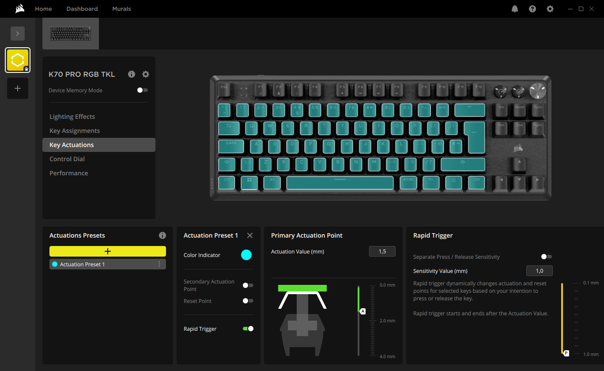
Task: Click the sensitivity slider handle P
Action: click(x=566, y=354)
